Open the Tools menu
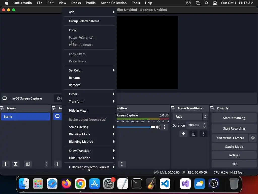The width and height of the screenshot is (258, 194). [136, 3]
